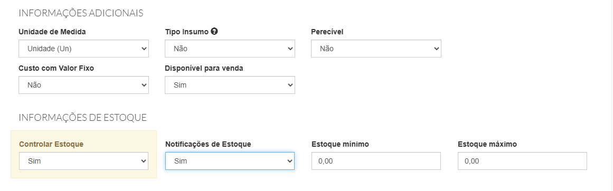Click the Controlar Estoque label text
This screenshot has width=613, height=191.
(51, 144)
